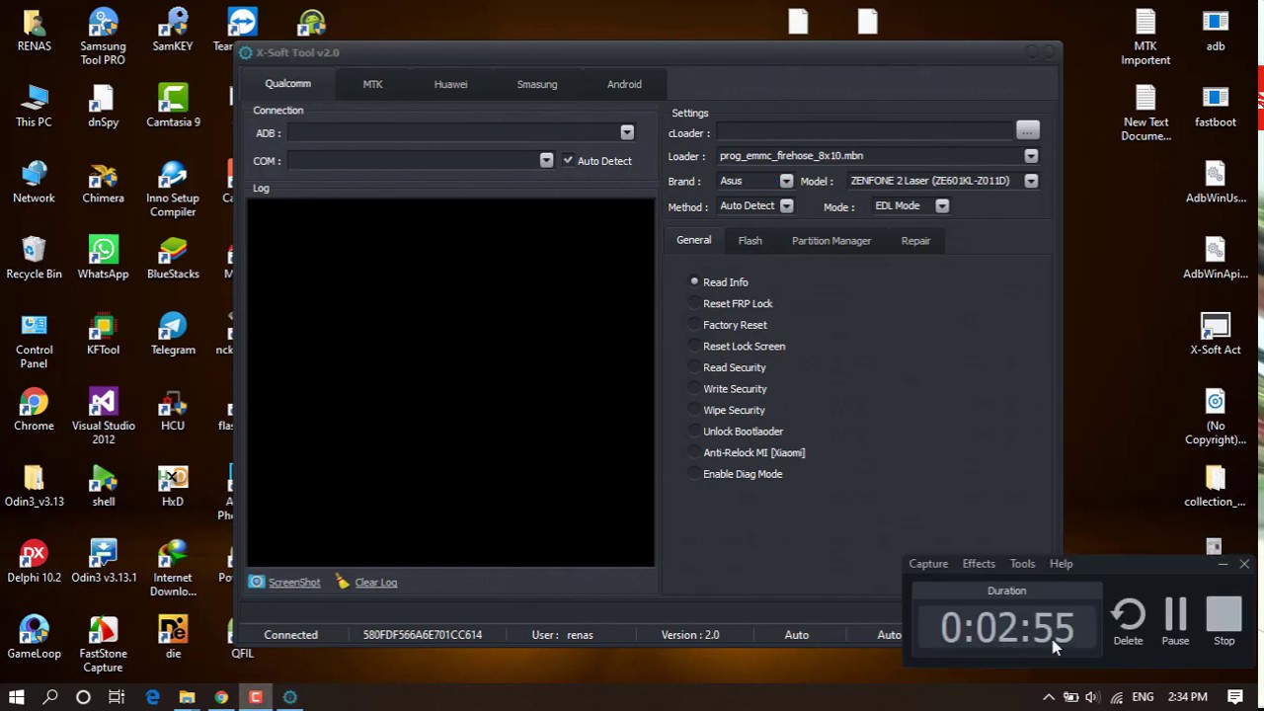The image size is (1264, 711).
Task: Click the ScreenShot link
Action: (294, 583)
